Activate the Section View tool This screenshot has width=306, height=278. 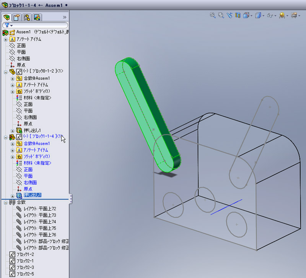pos(238,16)
